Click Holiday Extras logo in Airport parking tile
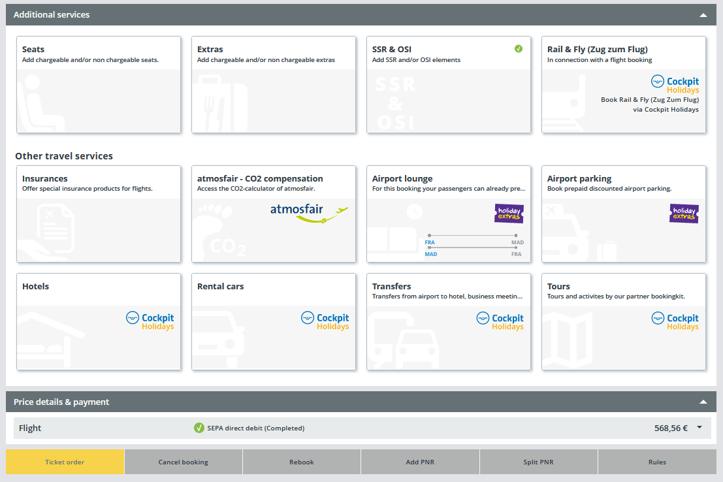 (684, 214)
